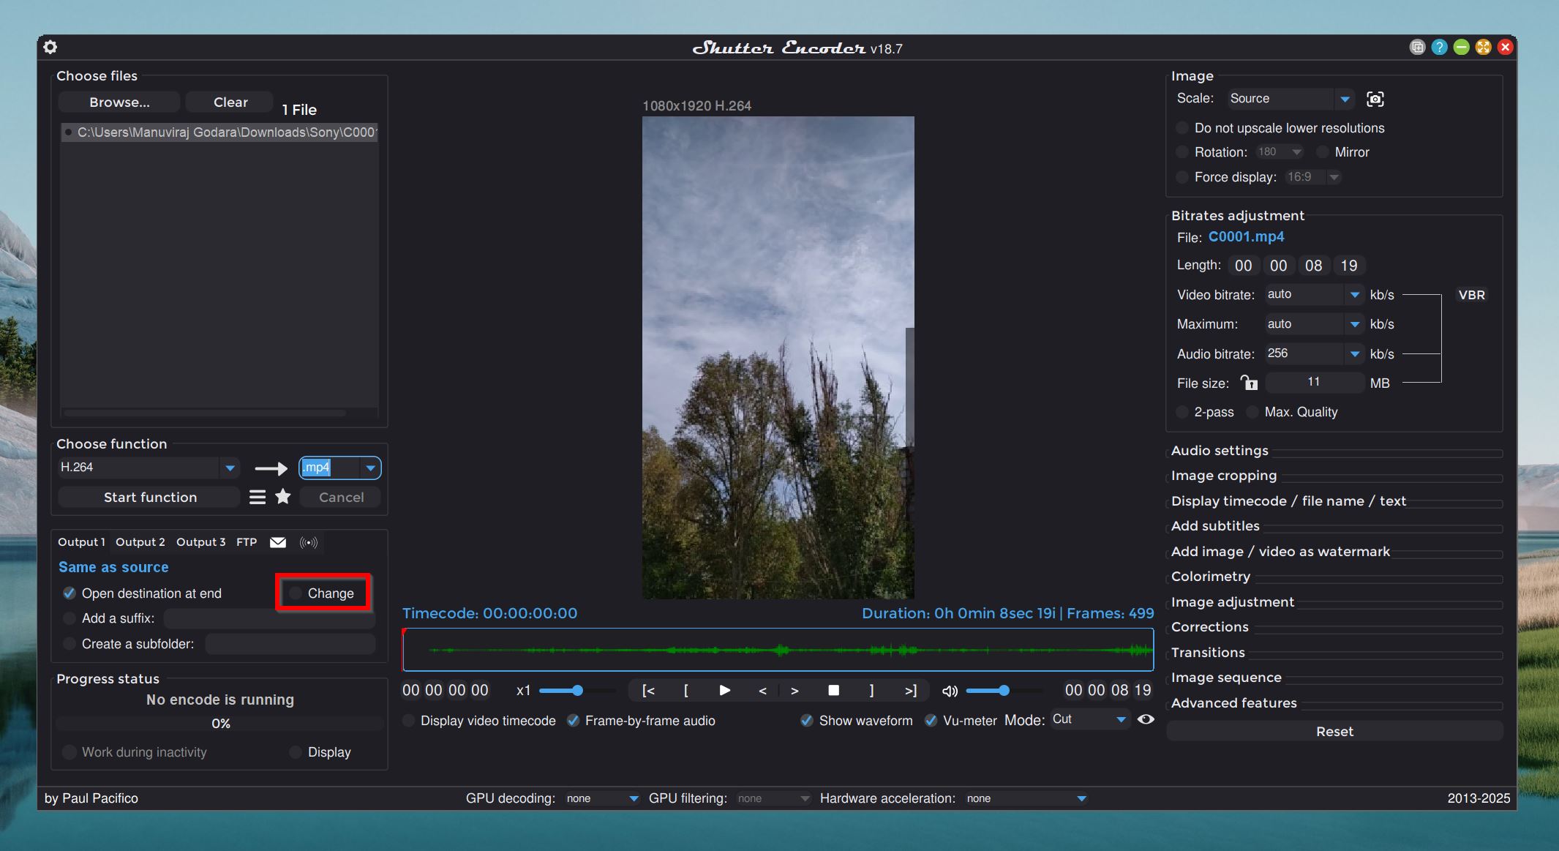1559x851 pixels.
Task: Enable Create a subfolder option
Action: tap(70, 644)
